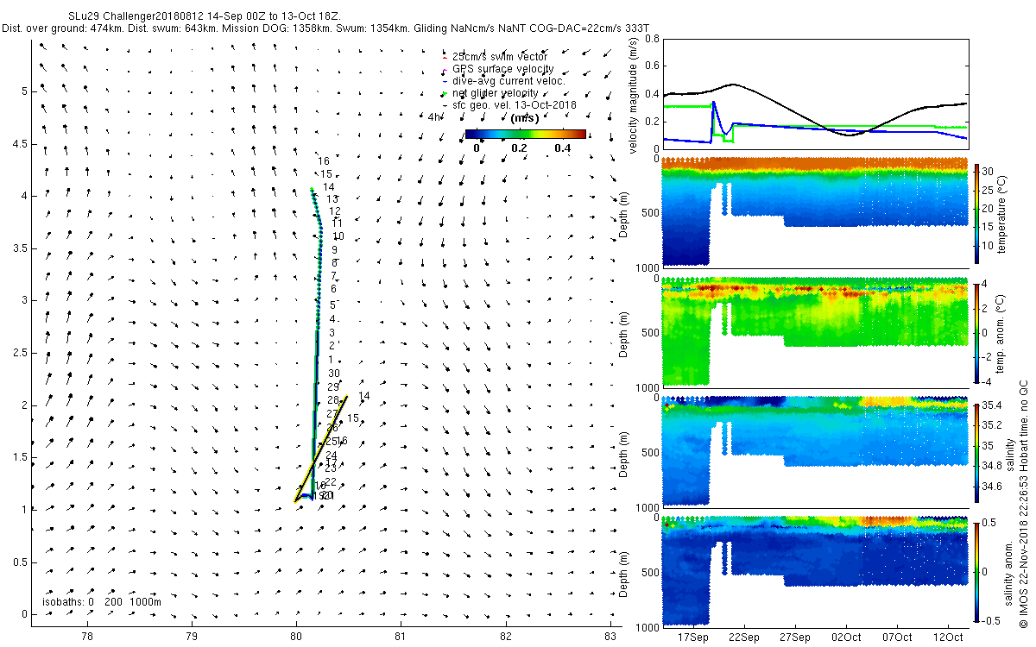Click the red 25cm/s swim vector legend marker

click(443, 57)
